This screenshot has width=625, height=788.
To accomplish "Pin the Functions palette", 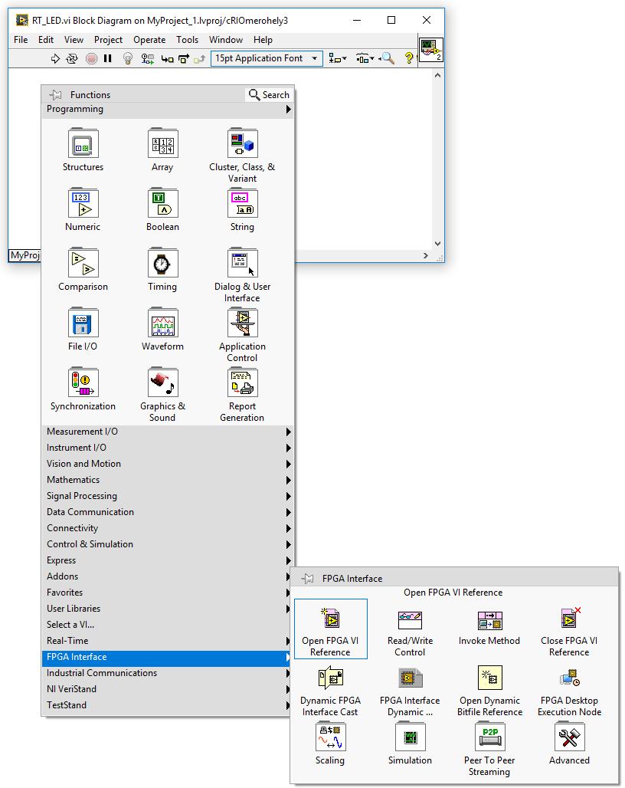I will (55, 94).
